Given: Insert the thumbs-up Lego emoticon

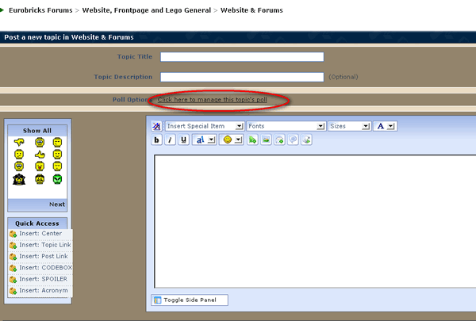Looking at the screenshot, I should 38,155.
